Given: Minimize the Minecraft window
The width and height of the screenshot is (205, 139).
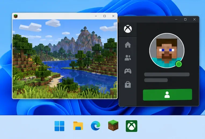Looking at the screenshot, I should 96,16.
